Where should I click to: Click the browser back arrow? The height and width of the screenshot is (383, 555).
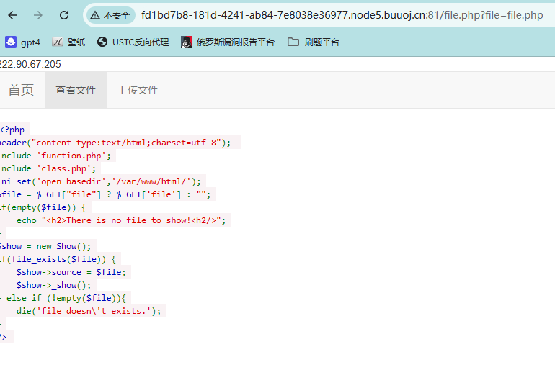pyautogui.click(x=13, y=15)
